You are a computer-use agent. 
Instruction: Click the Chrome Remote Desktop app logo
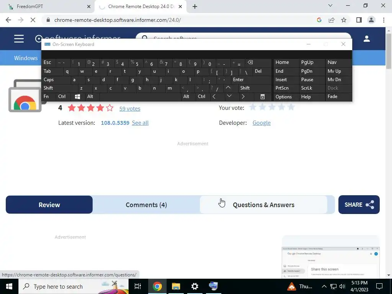(25, 96)
